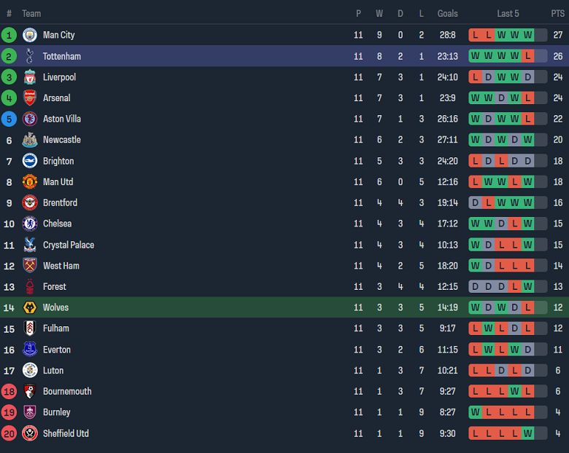Screen dimensions: 569x453
Task: Click the Tottenham club crest
Action: [x=30, y=56]
